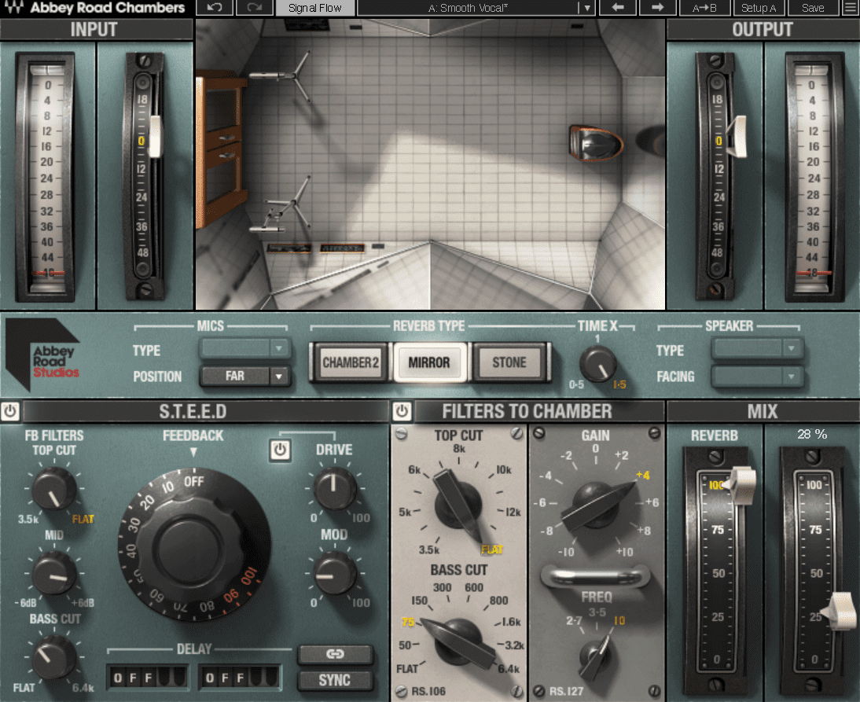
Task: Click the Output level meter
Action: (814, 177)
